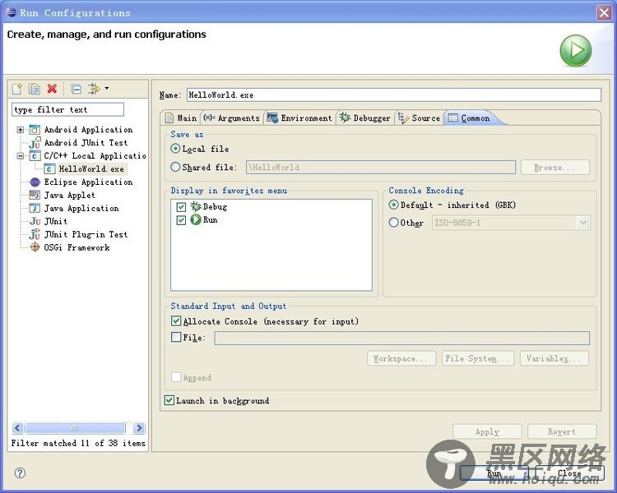The image size is (617, 493).
Task: Click the Android Application tree icon
Action: [35, 130]
